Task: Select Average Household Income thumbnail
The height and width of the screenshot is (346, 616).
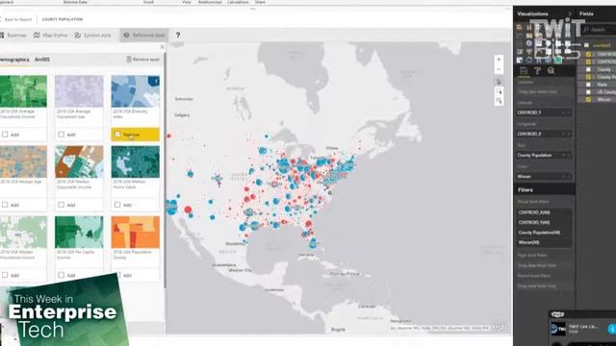Action: pyautogui.click(x=23, y=91)
